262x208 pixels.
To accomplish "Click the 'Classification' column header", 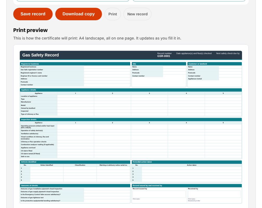I will [80, 165].
